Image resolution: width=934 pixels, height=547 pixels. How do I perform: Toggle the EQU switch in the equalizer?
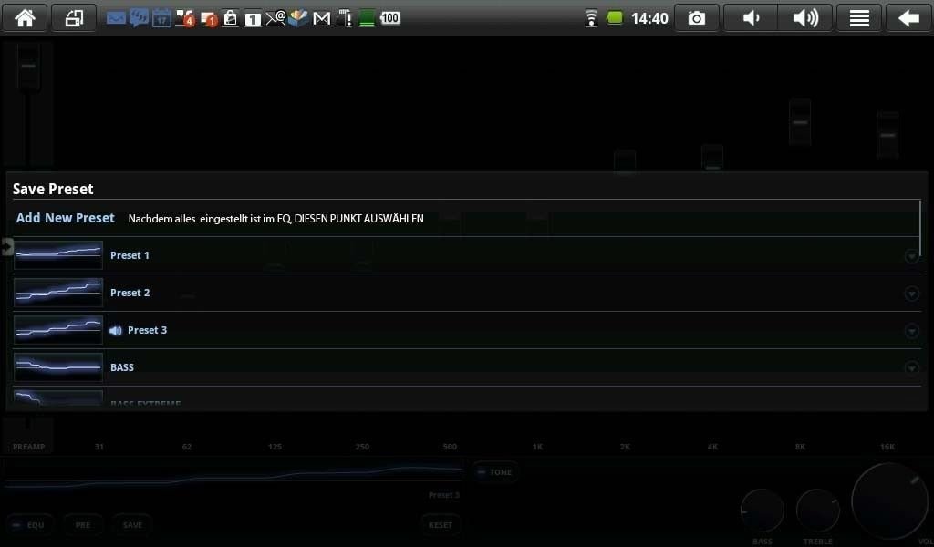point(30,525)
